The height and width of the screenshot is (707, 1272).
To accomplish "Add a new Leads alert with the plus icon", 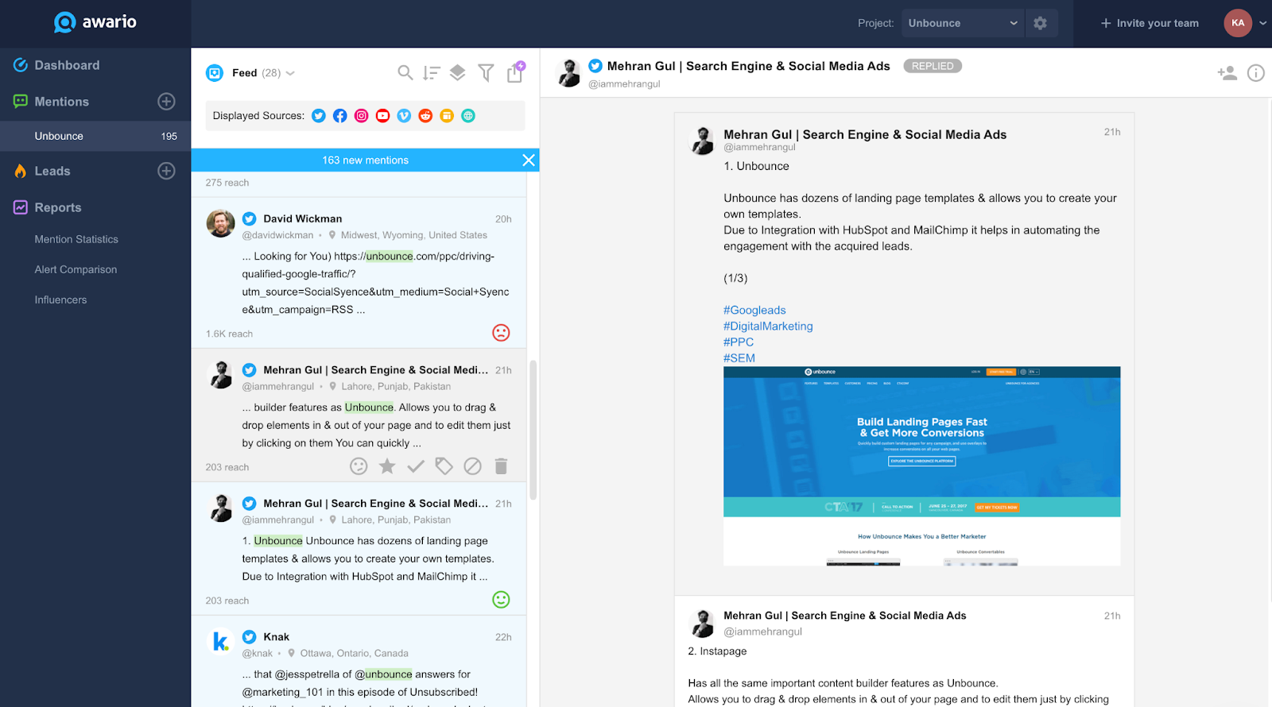I will [166, 171].
